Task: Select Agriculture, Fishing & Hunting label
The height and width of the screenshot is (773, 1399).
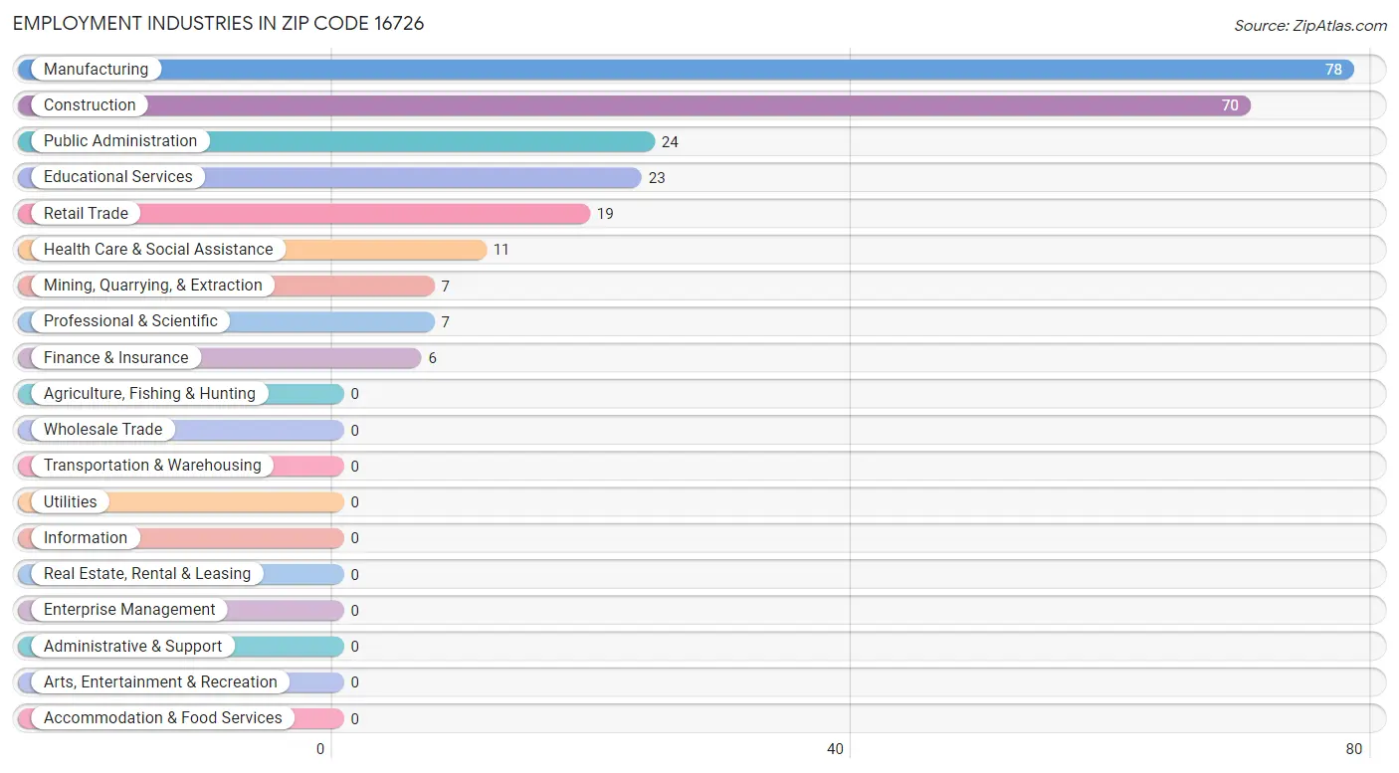Action: [x=149, y=393]
